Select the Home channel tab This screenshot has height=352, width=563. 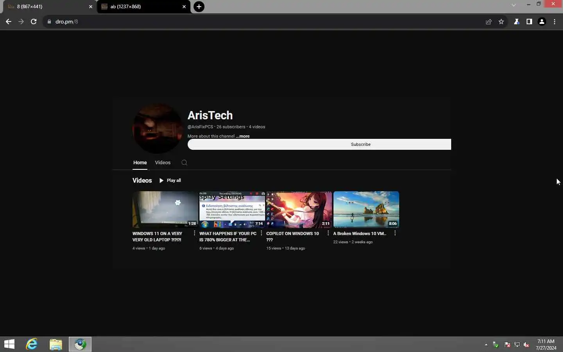point(140,163)
